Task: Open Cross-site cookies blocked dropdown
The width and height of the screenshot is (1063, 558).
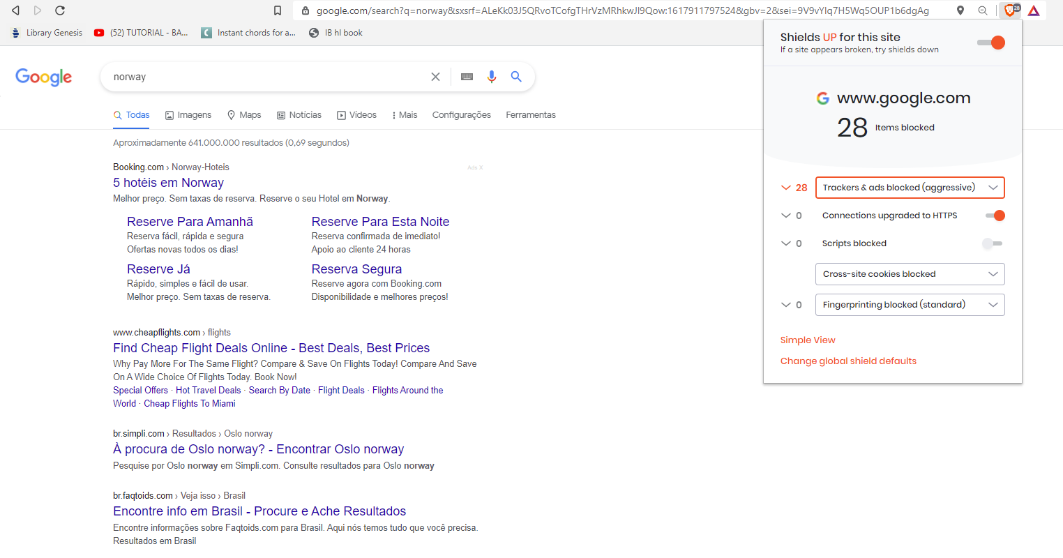Action: point(910,274)
